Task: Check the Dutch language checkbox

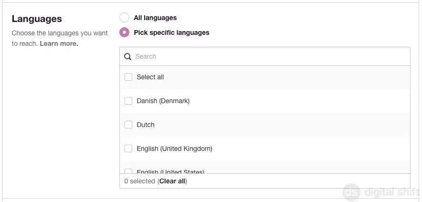Action: click(128, 125)
